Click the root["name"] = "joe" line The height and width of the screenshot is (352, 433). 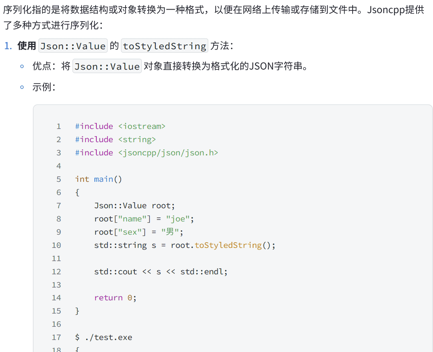(x=144, y=219)
